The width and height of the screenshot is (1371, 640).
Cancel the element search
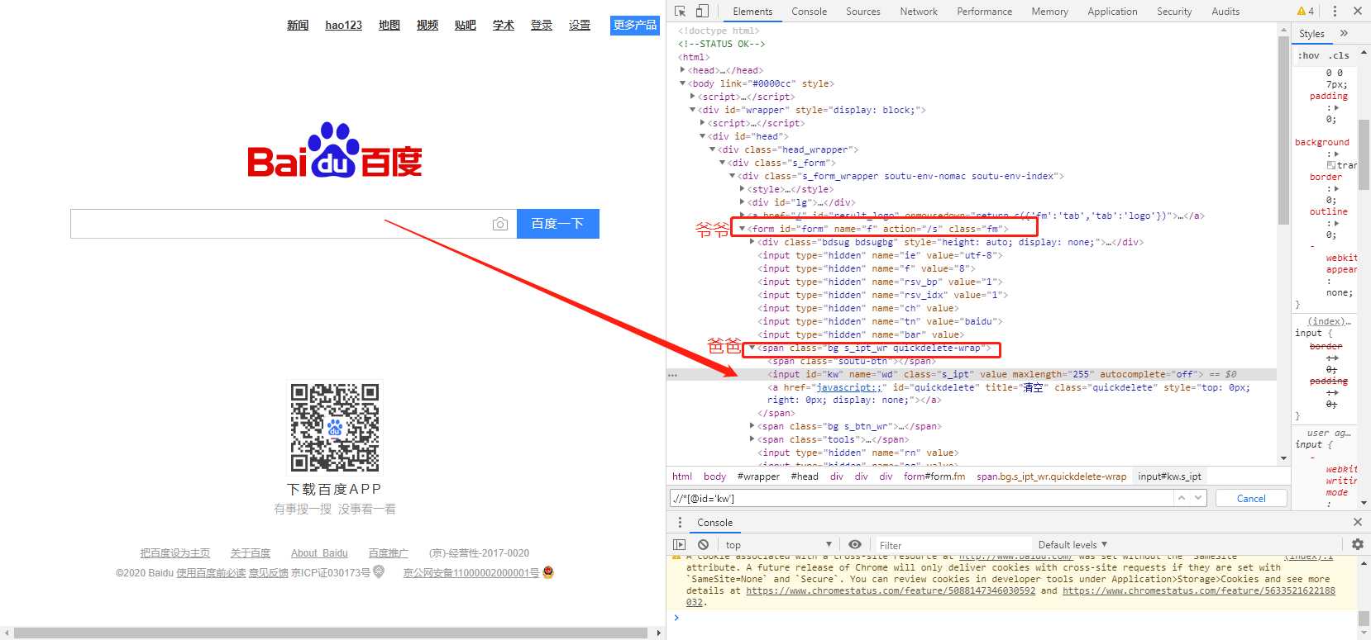(x=1251, y=498)
